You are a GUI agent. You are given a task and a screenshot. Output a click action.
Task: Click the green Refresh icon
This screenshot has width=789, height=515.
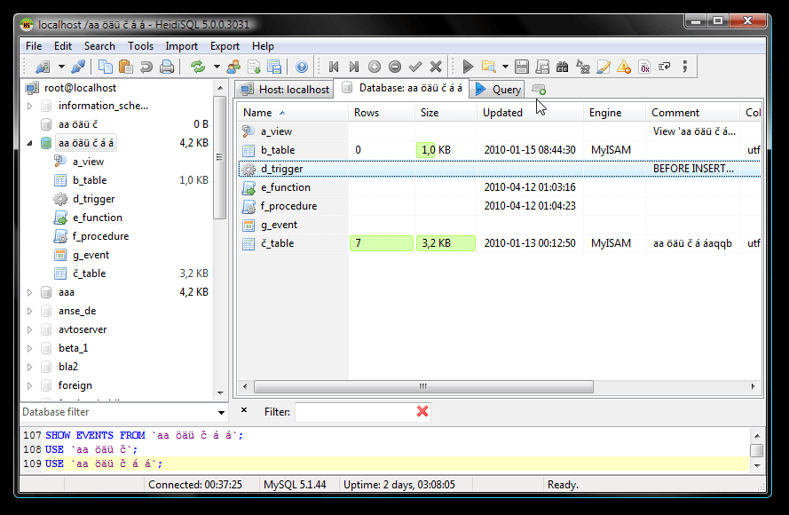pos(198,67)
